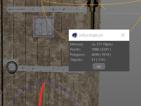Select the objects value "51 ( 119 )"
Screen dimensions: 141x106
(x=98, y=60)
